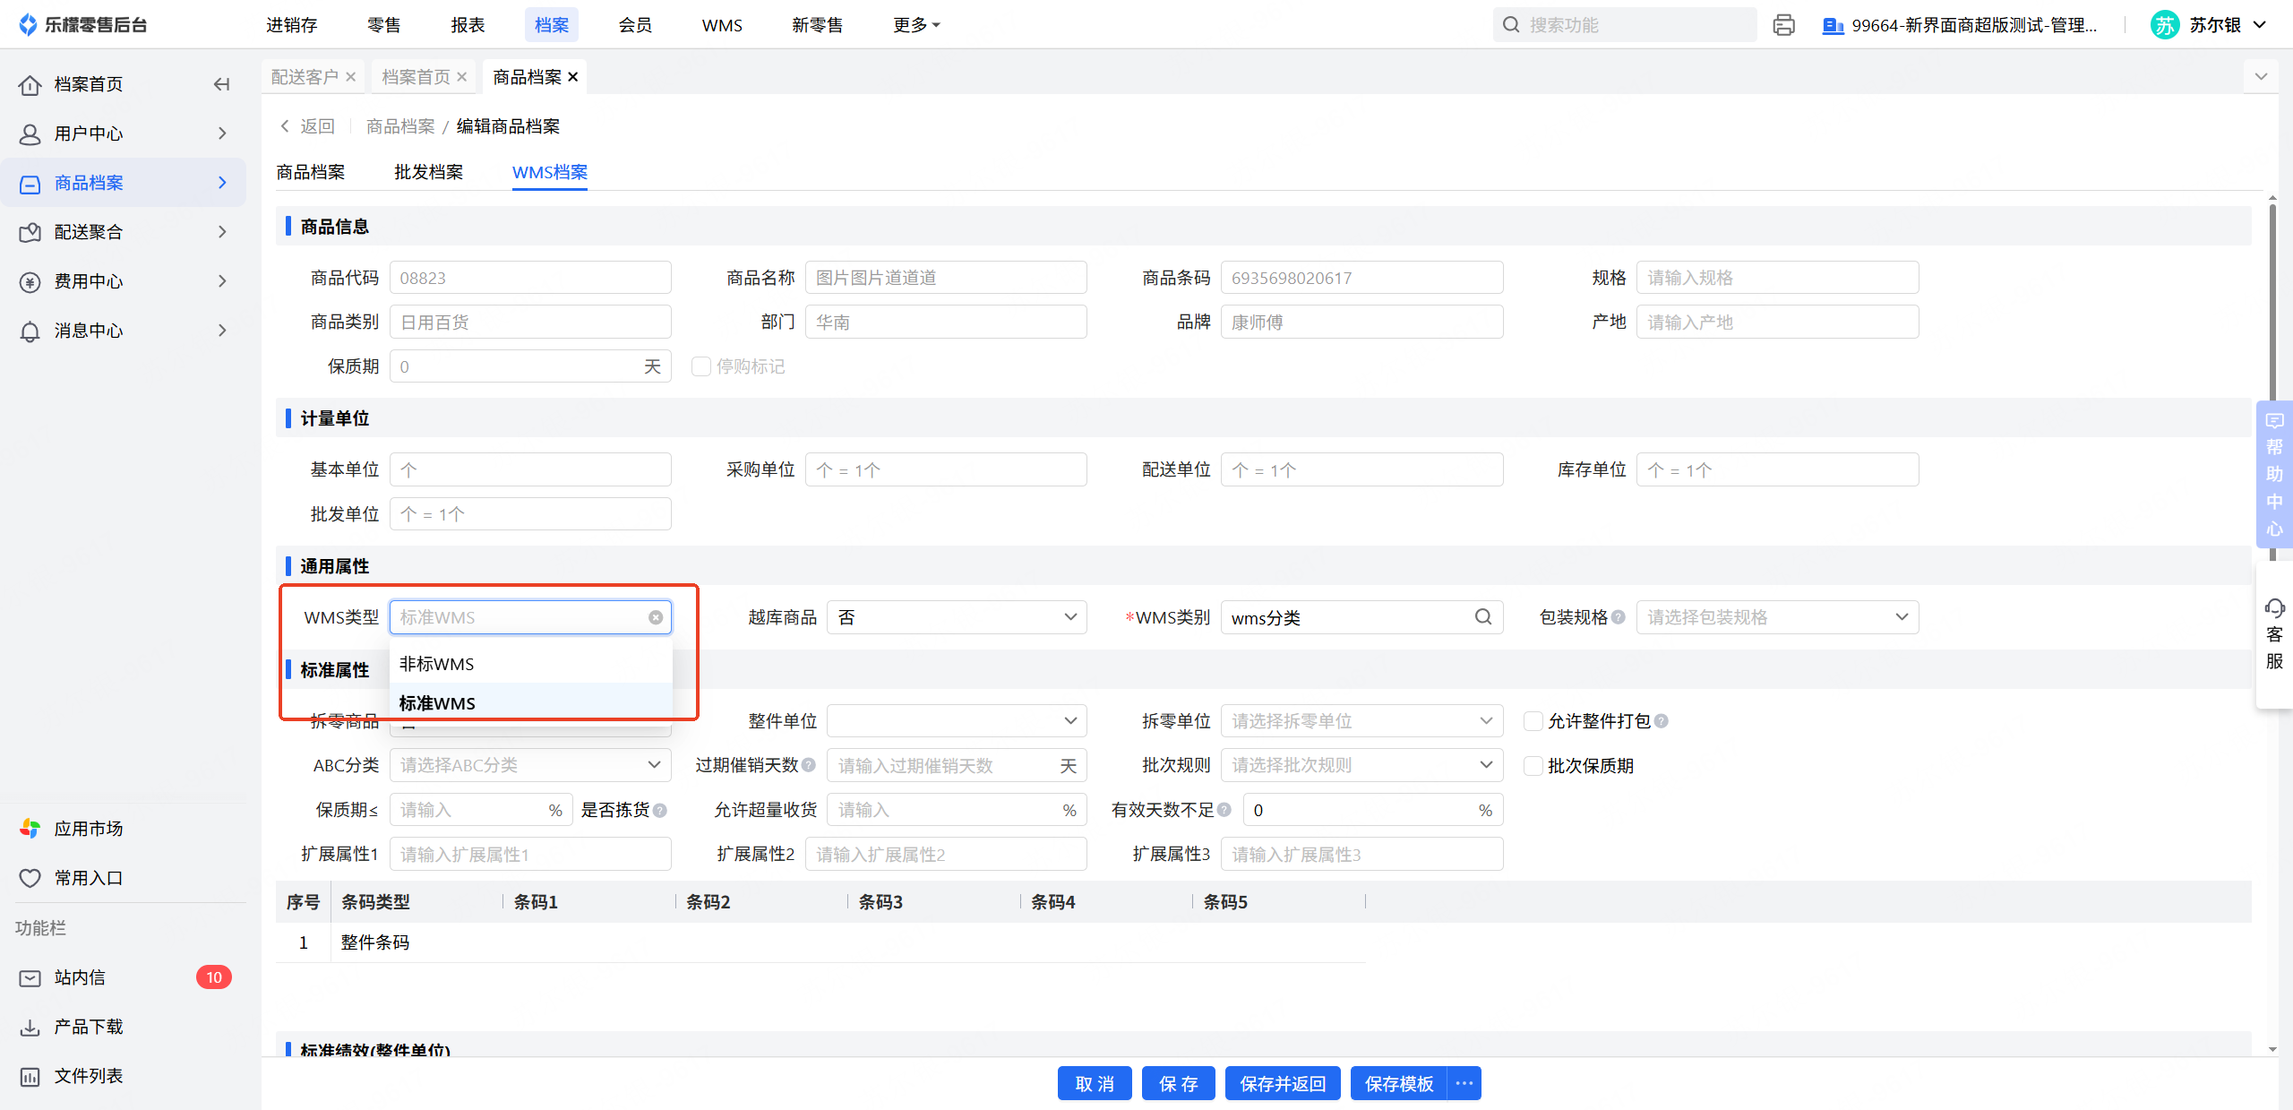Switch to 批发档案 tab

pos(428,172)
